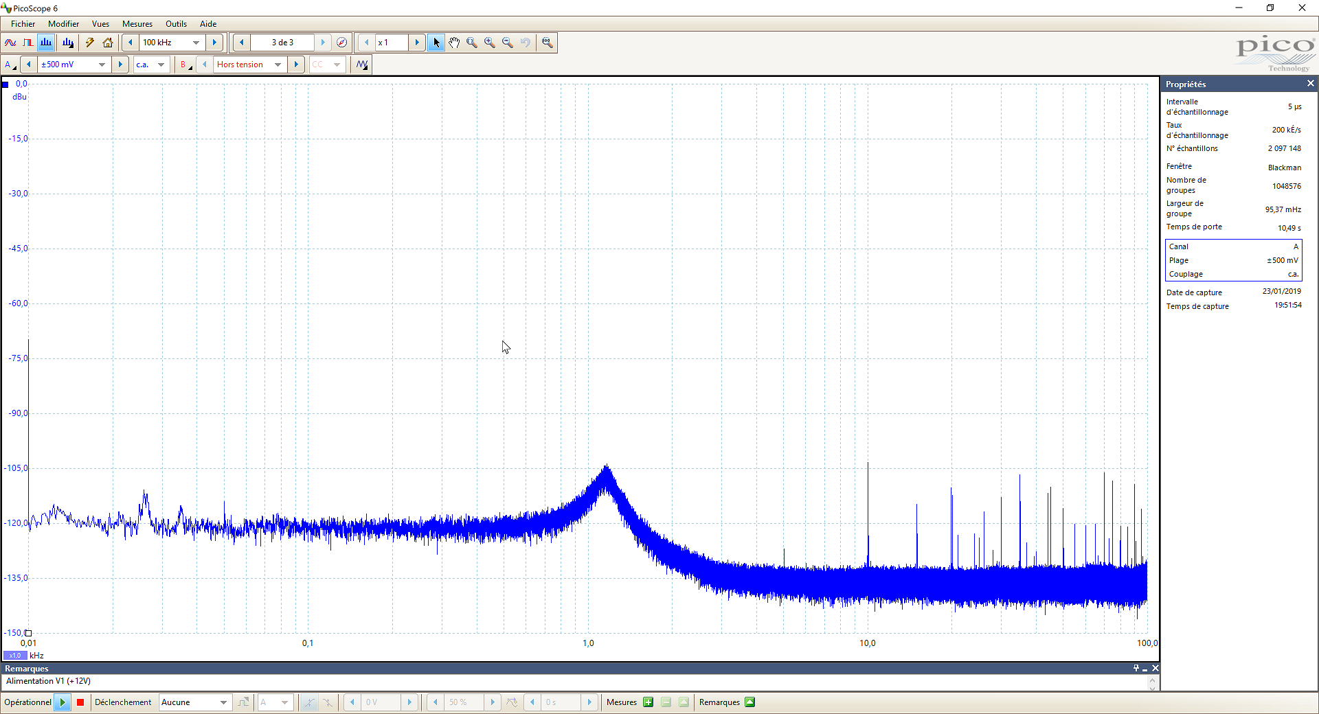
Task: Decrease the frequency range from 100 kHz
Action: (x=131, y=43)
